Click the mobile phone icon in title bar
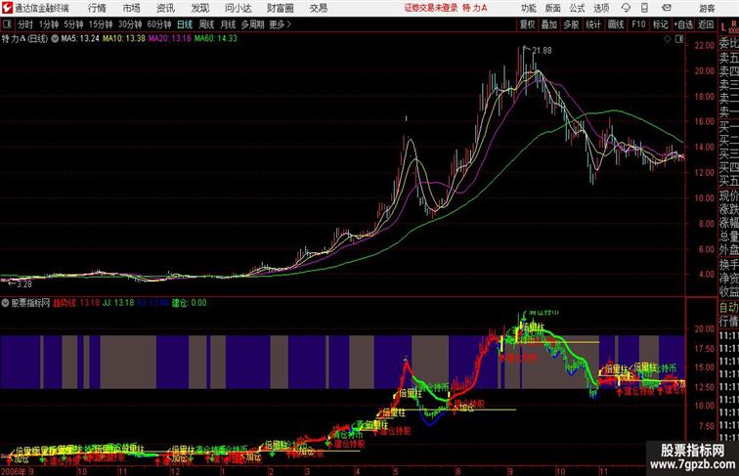Image resolution: width=739 pixels, height=476 pixels. pyautogui.click(x=644, y=8)
